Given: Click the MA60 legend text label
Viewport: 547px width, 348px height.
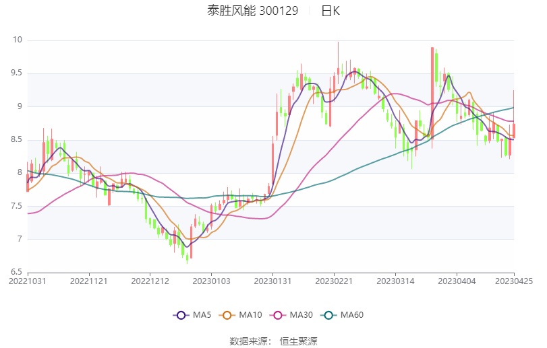Looking at the screenshot, I should (x=352, y=314).
